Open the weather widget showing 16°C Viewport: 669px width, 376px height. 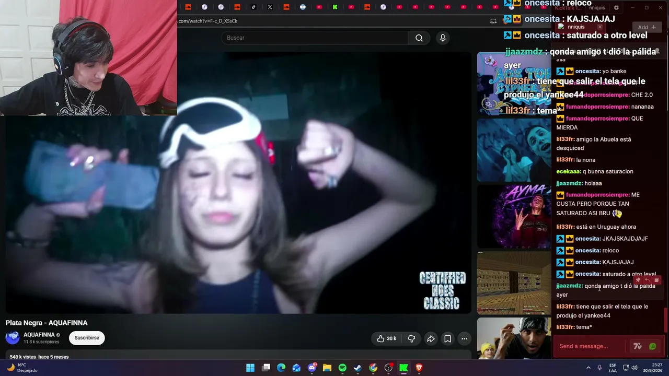(21, 368)
